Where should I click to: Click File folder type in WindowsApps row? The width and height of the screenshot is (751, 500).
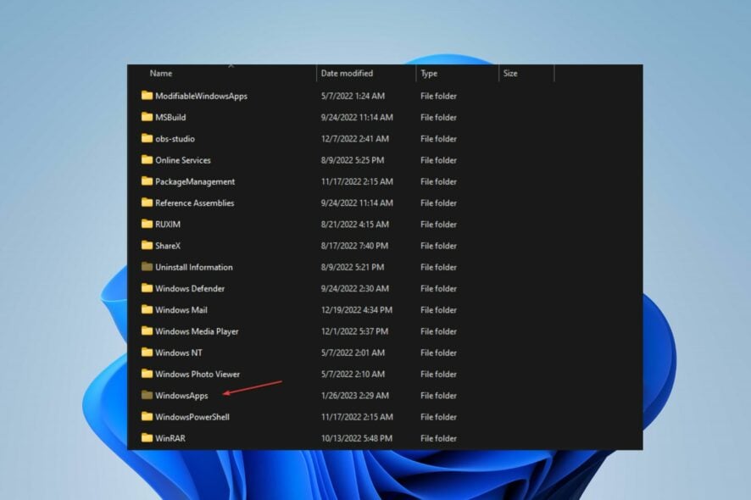[439, 396]
